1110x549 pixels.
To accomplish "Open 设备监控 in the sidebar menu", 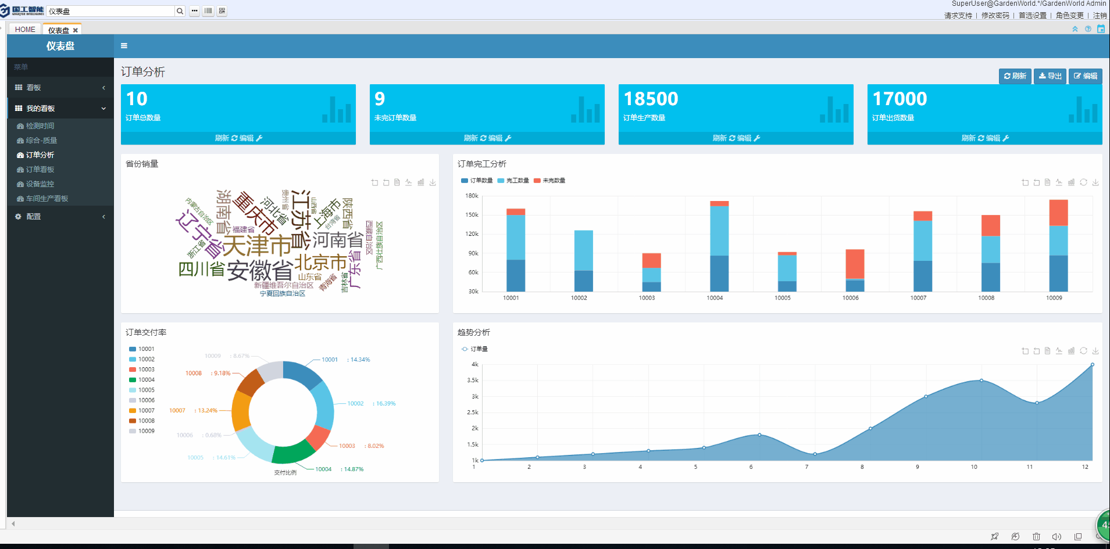I will [40, 184].
